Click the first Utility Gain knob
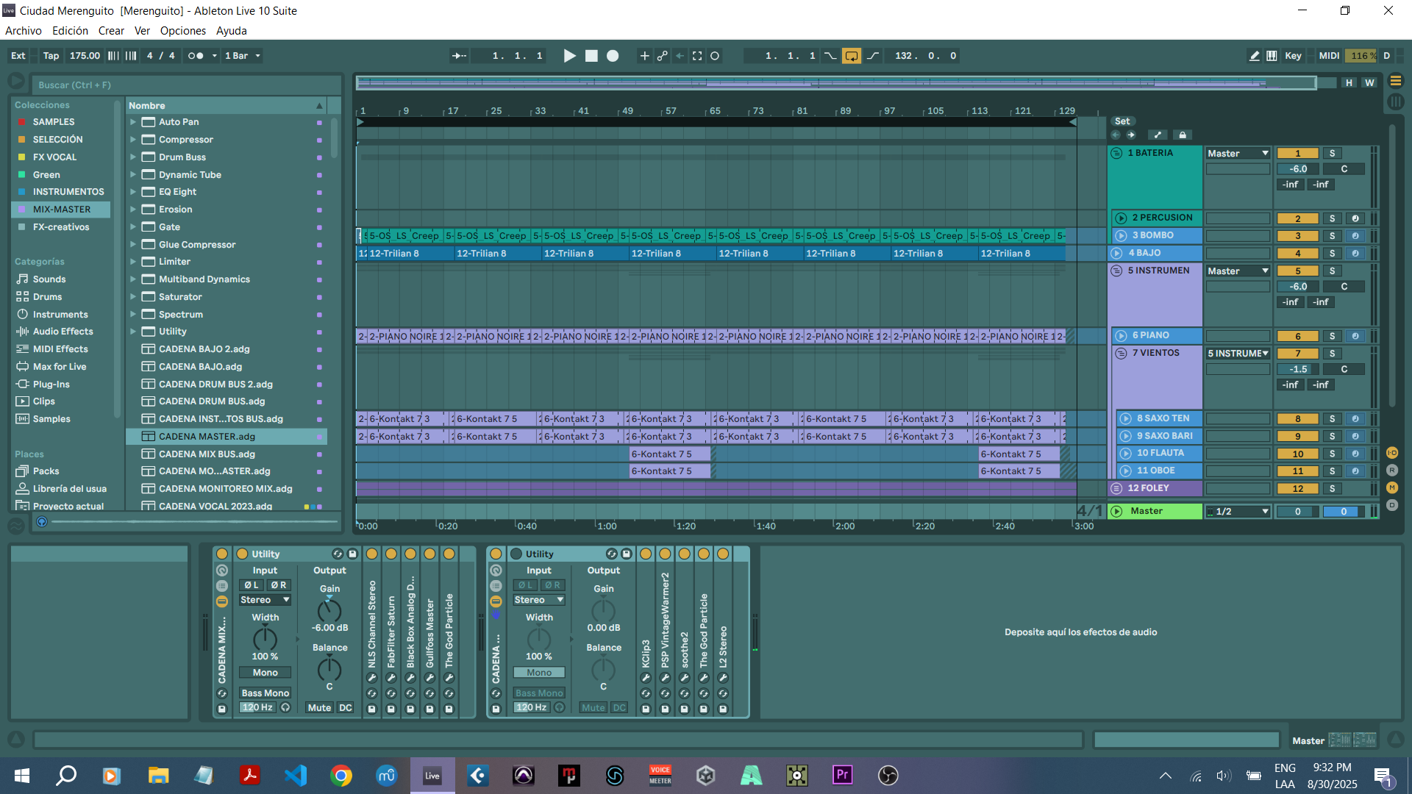This screenshot has width=1412, height=794. 329,610
